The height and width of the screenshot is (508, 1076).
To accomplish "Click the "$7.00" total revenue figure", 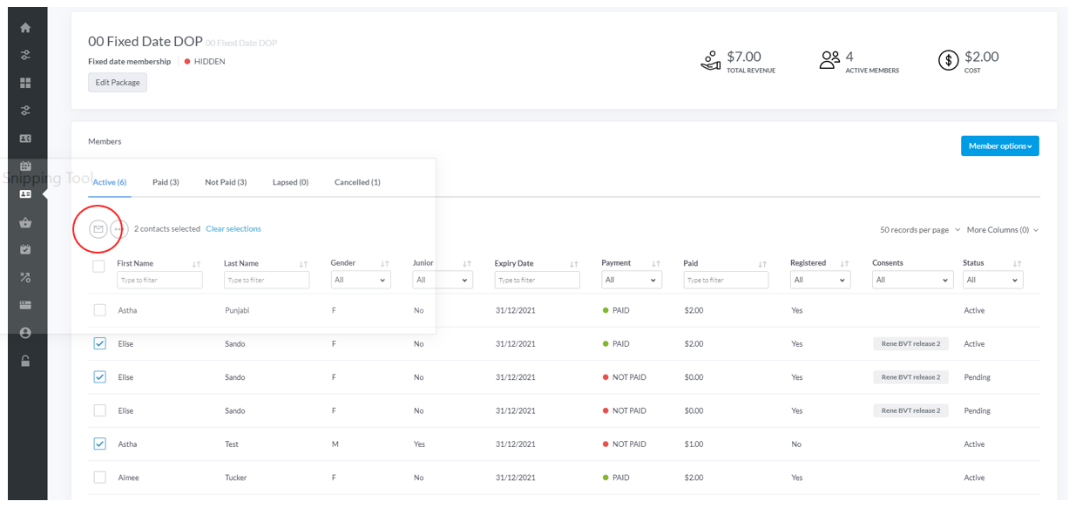I will pyautogui.click(x=744, y=57).
